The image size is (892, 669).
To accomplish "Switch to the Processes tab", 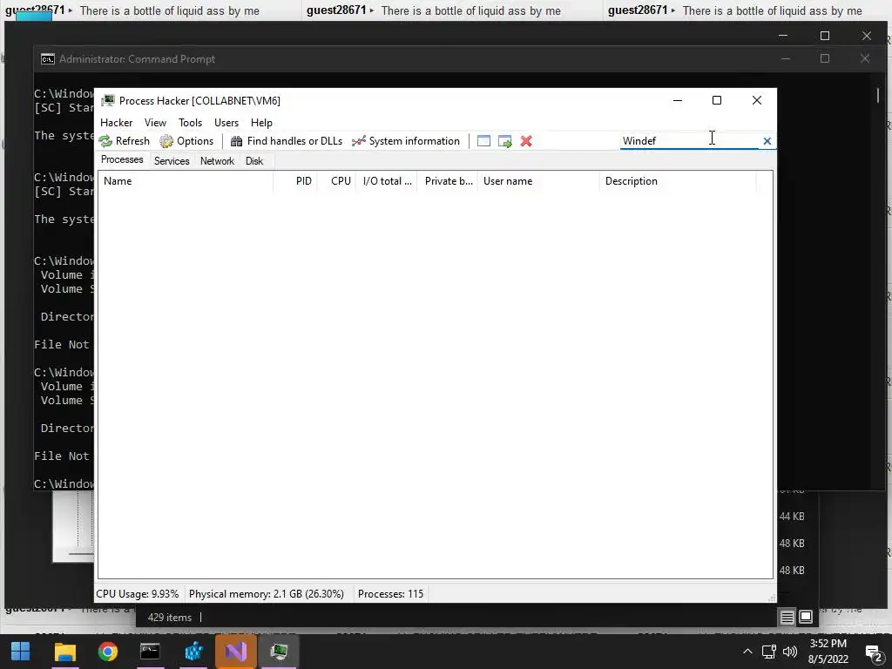I will 122,160.
